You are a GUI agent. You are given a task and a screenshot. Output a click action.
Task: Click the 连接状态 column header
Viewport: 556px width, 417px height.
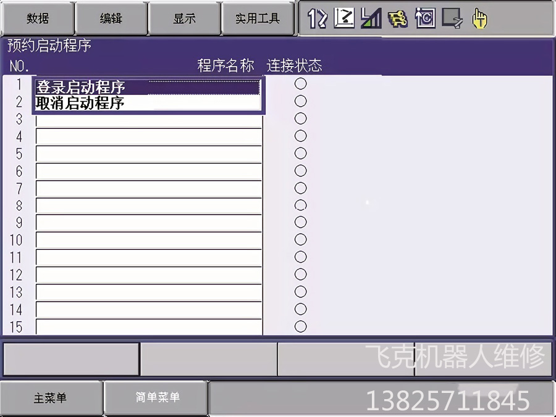[294, 65]
